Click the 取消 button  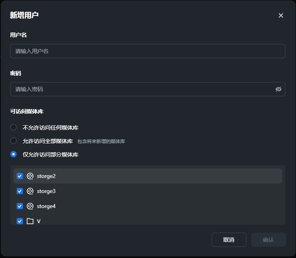229,240
